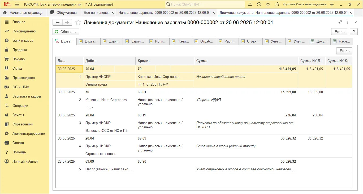Screen dimensions: 363x194
Task: Select the Зарпл... register tab
Action: coord(135,41)
